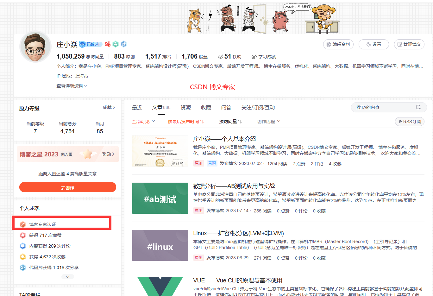Open the #ab测试 article thumbnail
This screenshot has height=296, width=433.
(160, 198)
